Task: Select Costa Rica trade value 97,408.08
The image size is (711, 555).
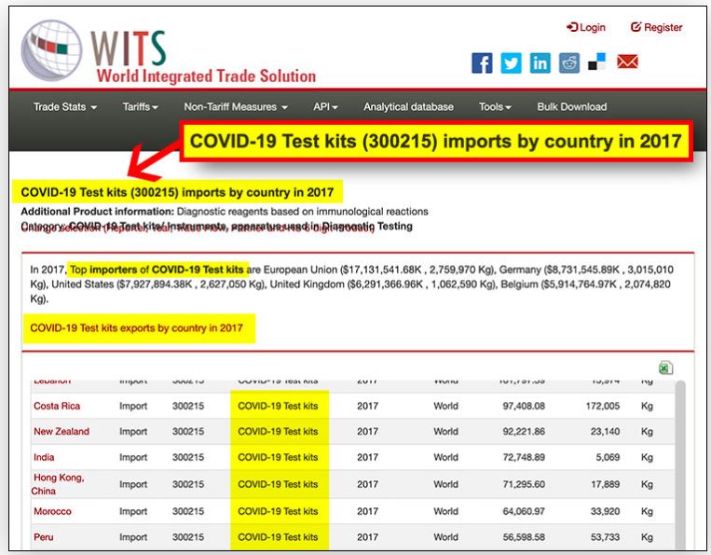Action: (x=524, y=406)
